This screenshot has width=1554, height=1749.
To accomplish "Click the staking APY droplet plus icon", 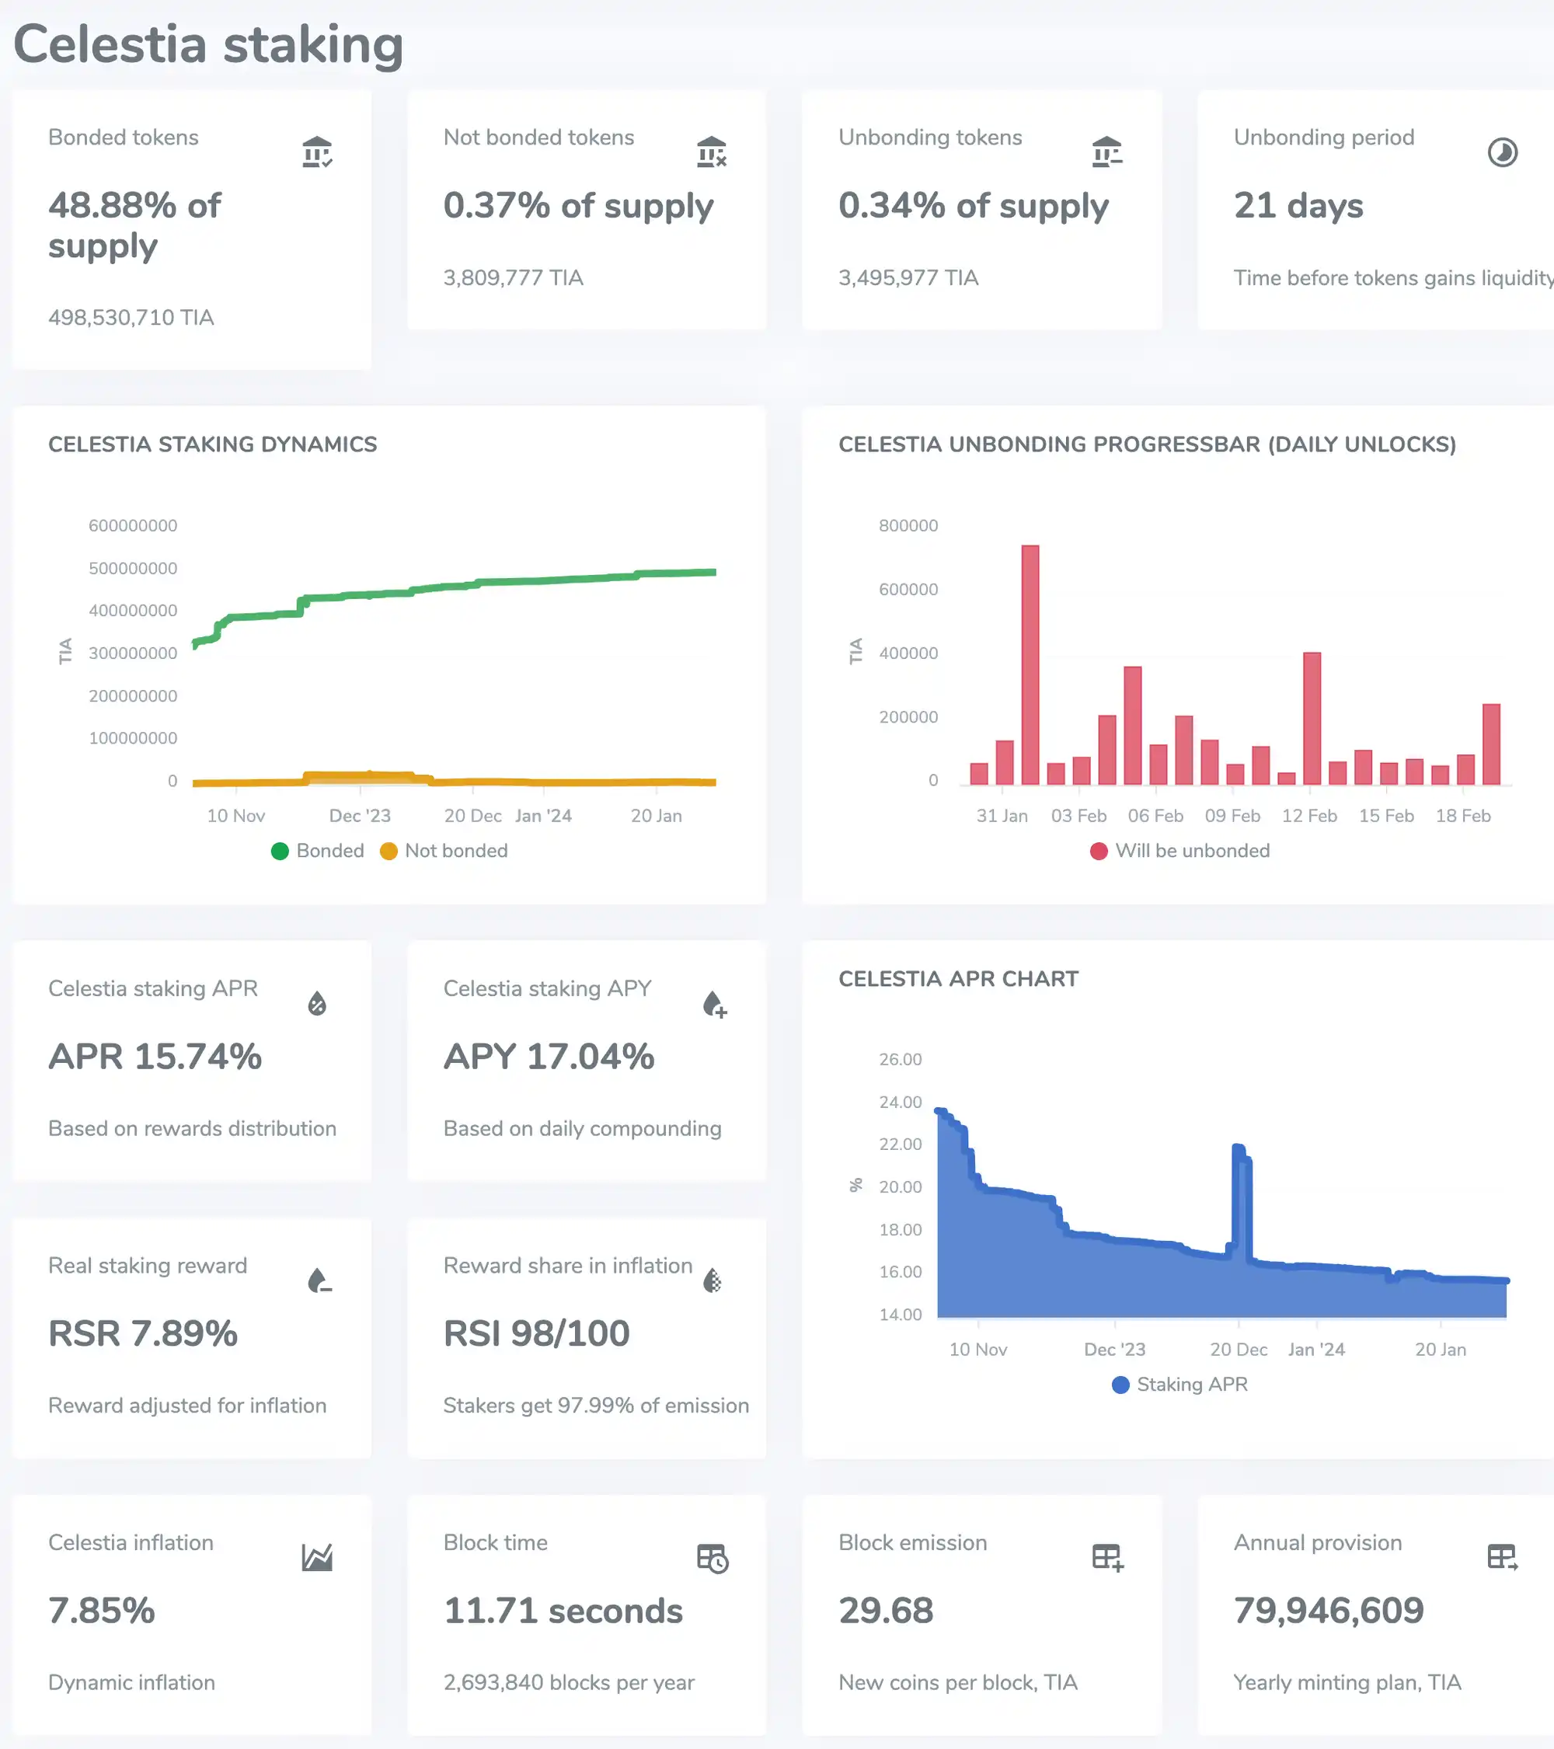I will coord(714,1004).
